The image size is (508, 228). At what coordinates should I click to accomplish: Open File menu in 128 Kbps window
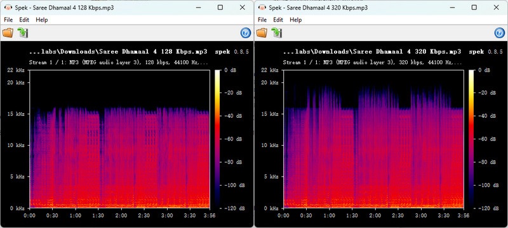8,20
